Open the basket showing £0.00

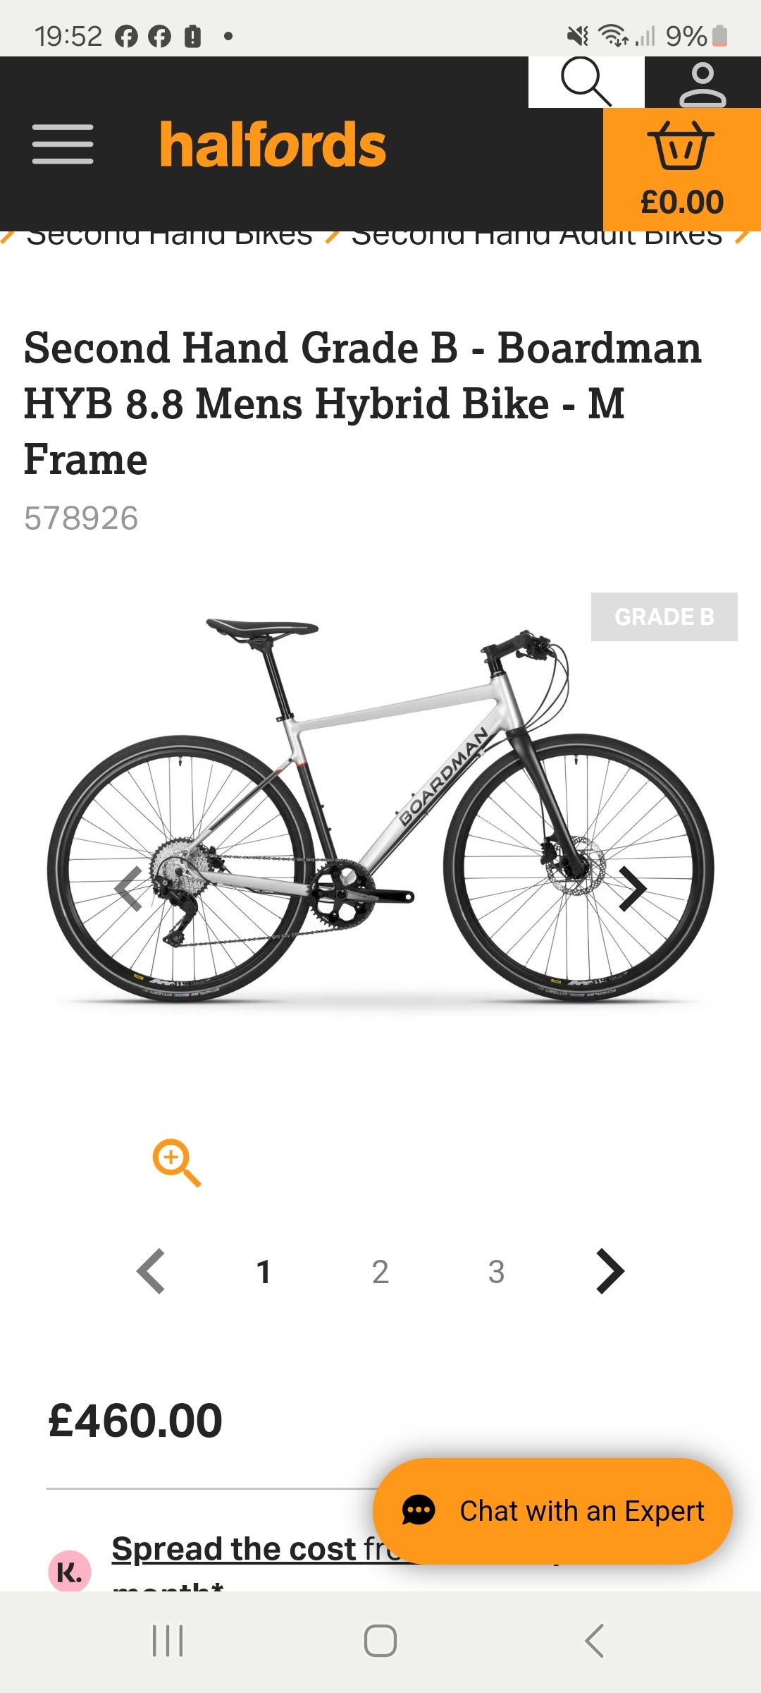(x=681, y=169)
